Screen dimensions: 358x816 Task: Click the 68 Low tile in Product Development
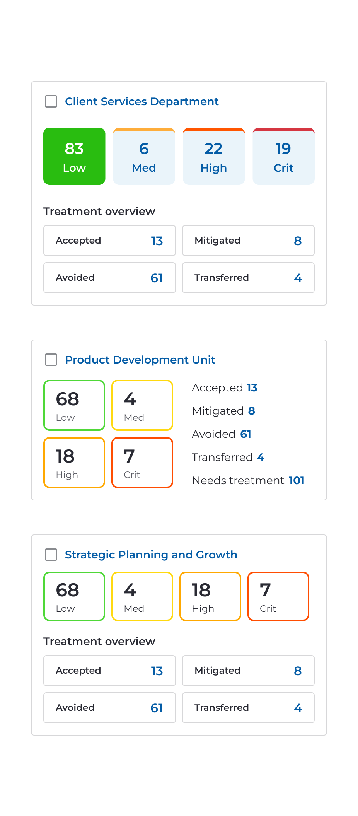(x=74, y=405)
